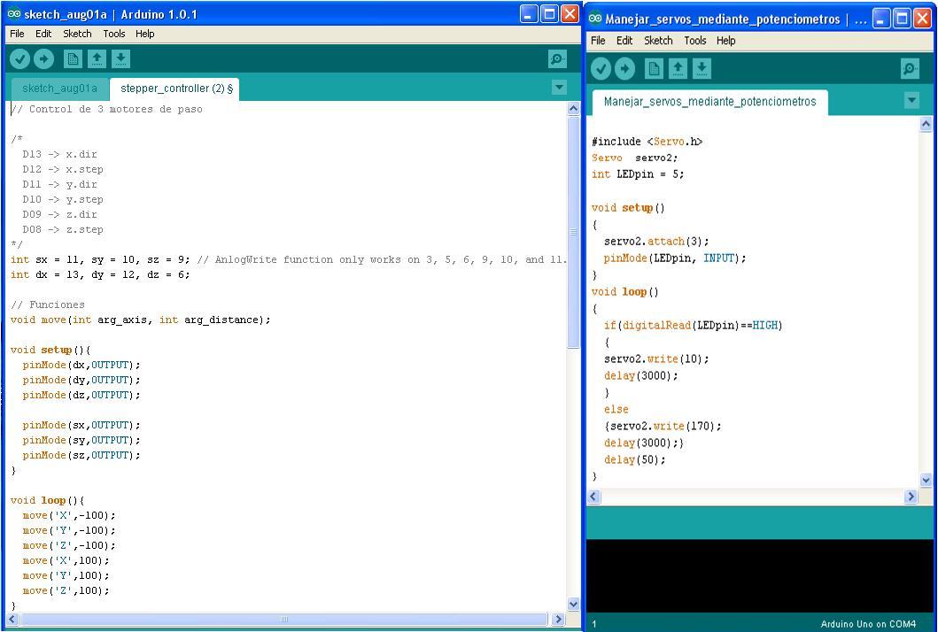This screenshot has width=938, height=632.
Task: Open Help menu in Manejar_servos window
Action: pyautogui.click(x=726, y=40)
